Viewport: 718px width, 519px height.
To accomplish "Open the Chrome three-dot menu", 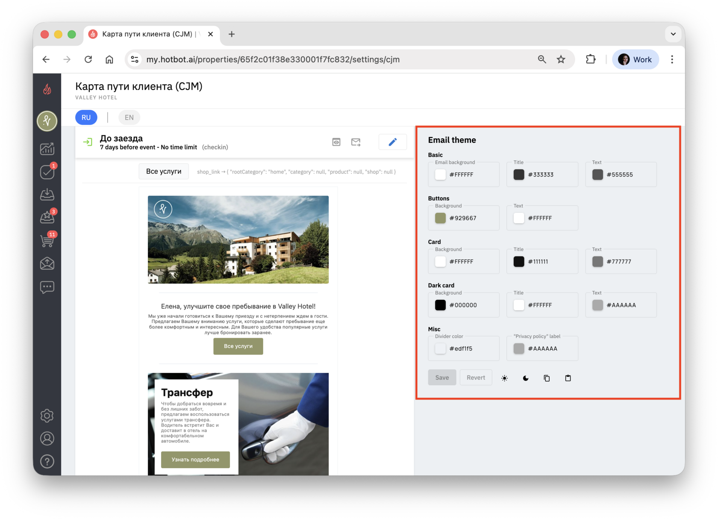I will tap(672, 59).
